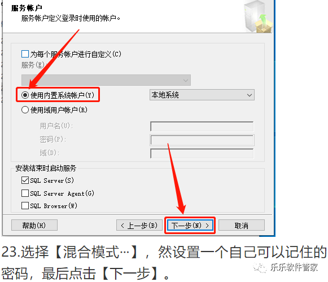This screenshot has width=328, height=282.
Task: Check the SQL Browser(W) checkbox
Action: [25, 205]
